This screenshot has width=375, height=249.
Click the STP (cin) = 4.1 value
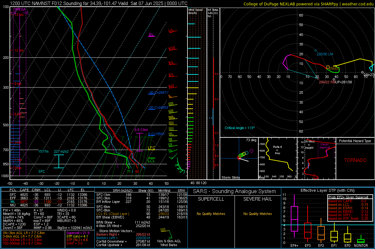click(77, 236)
